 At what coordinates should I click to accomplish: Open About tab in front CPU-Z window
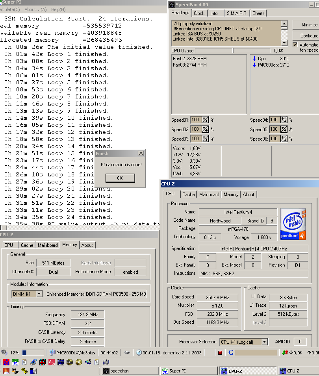[x=249, y=194]
